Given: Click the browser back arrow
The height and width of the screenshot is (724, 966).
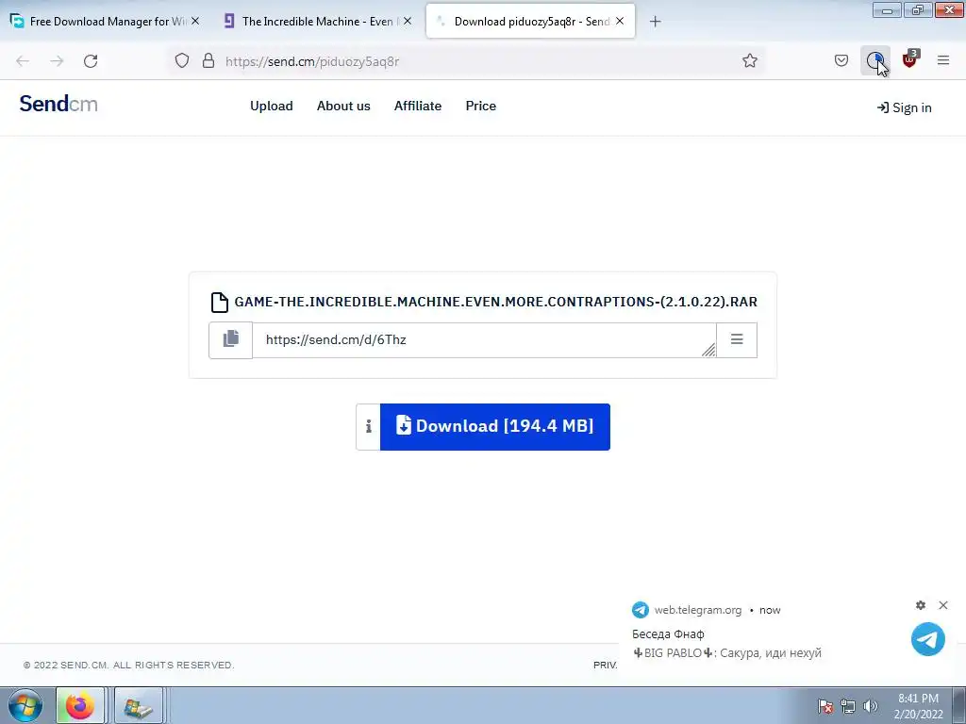Looking at the screenshot, I should pyautogui.click(x=23, y=61).
